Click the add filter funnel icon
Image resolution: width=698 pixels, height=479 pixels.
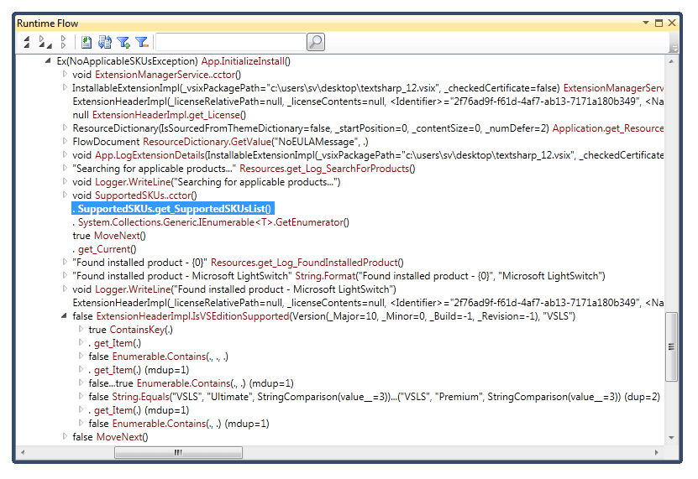pyautogui.click(x=123, y=42)
